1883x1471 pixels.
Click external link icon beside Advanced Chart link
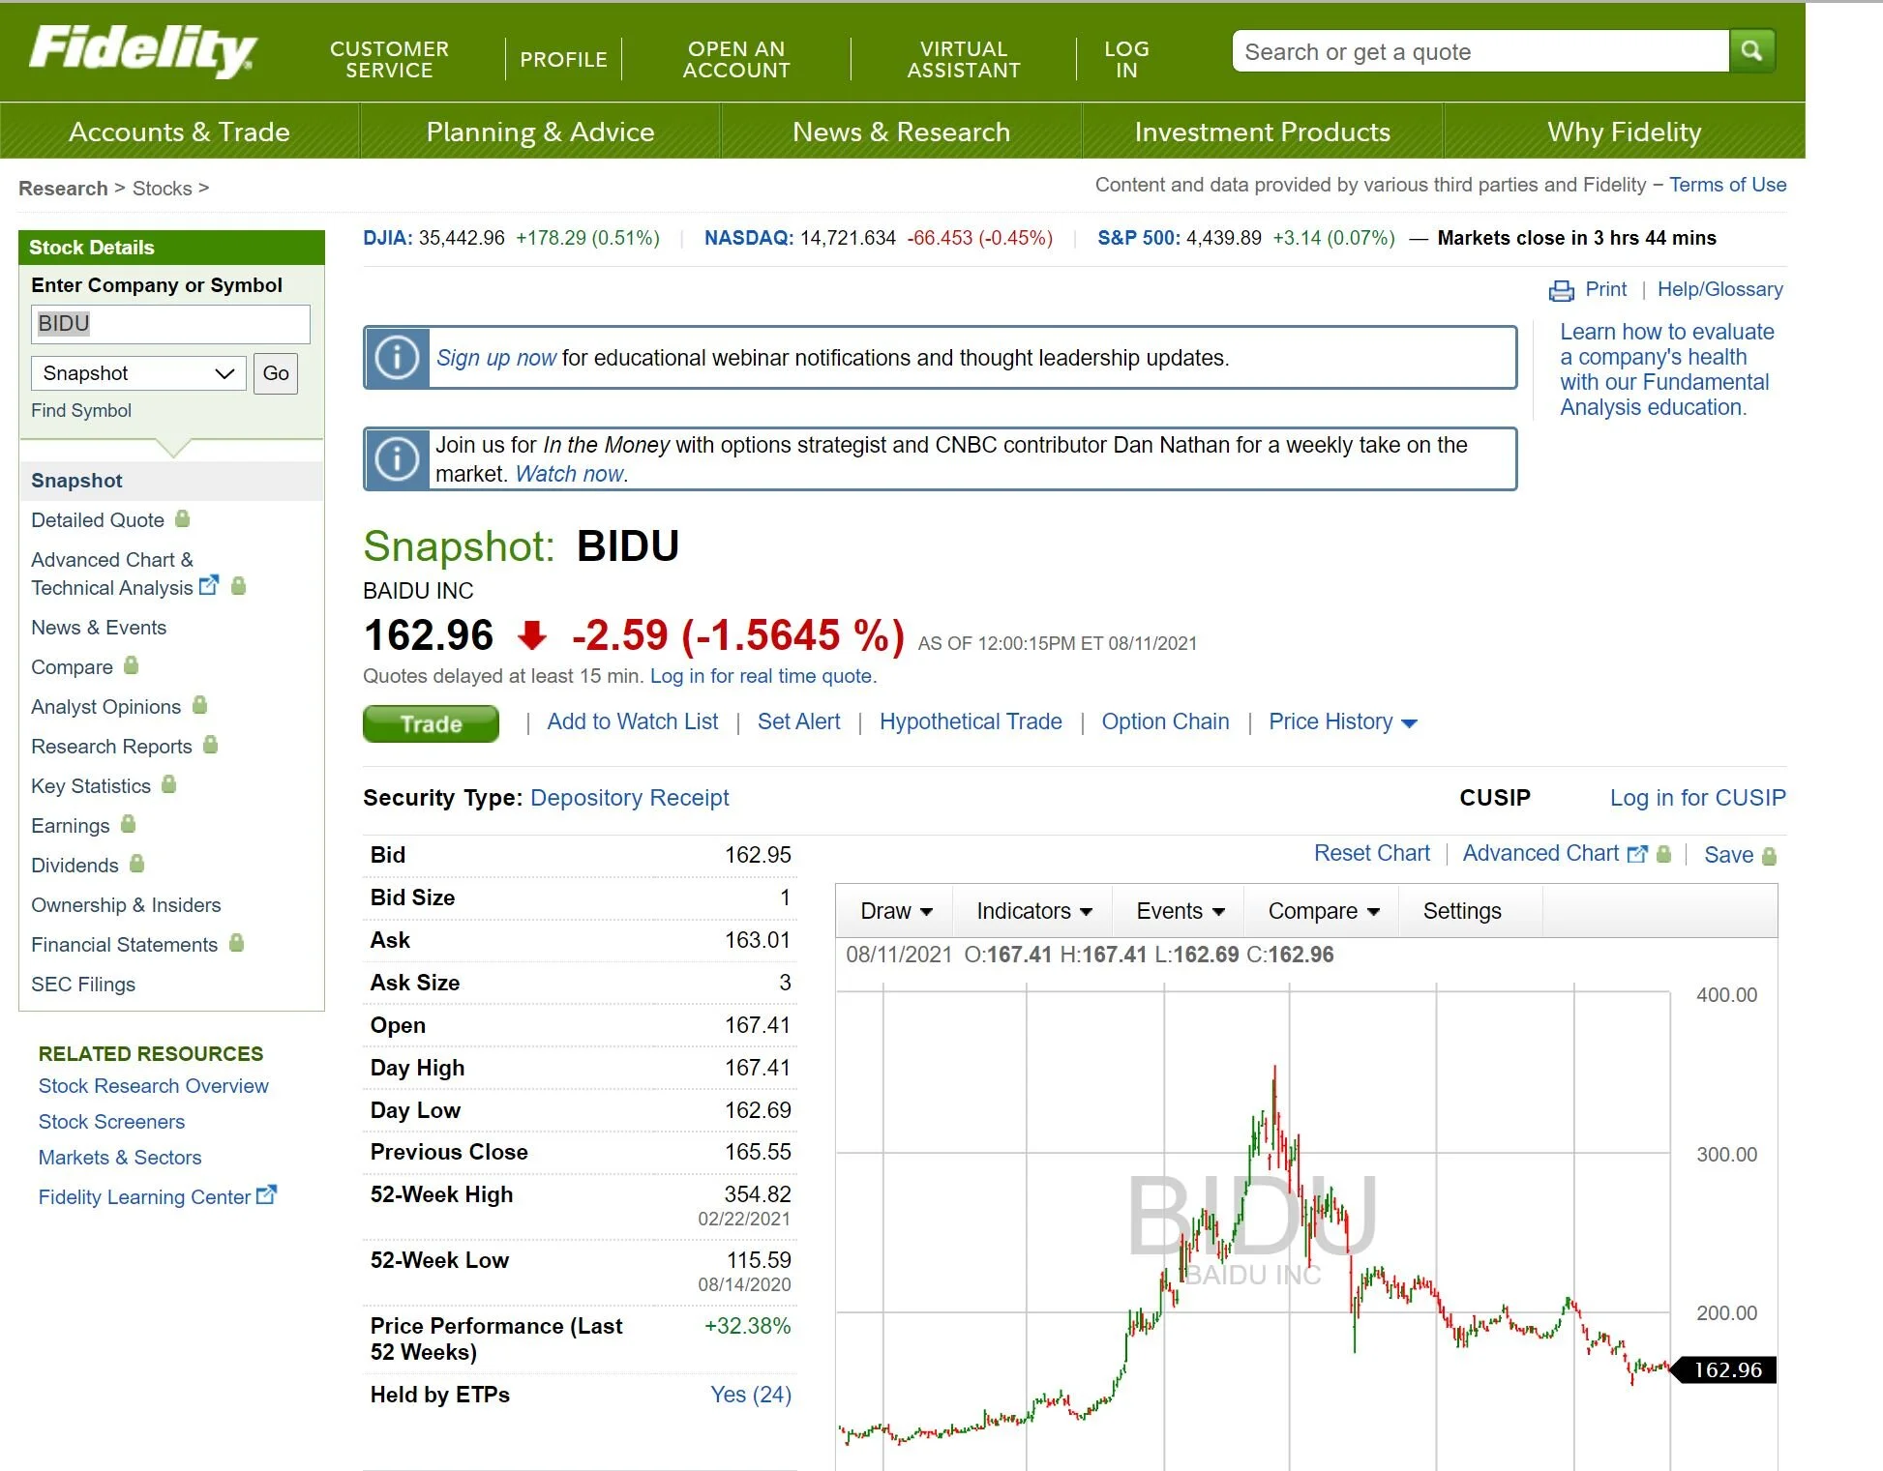[1637, 854]
